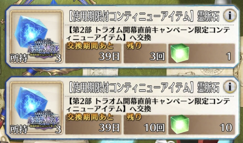Tap the 所持 3 label on second item
243x143 pixels.
(35, 129)
